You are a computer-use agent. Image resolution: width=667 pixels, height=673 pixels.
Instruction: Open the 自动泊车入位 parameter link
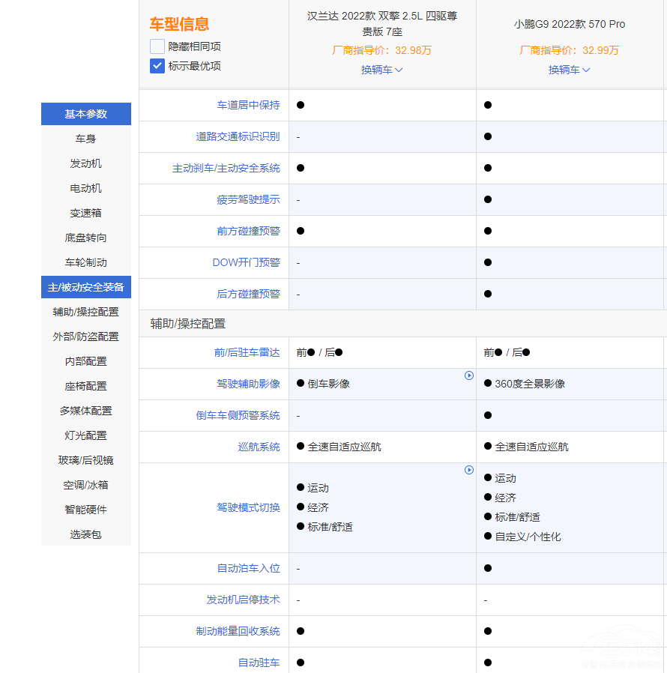[x=248, y=568]
